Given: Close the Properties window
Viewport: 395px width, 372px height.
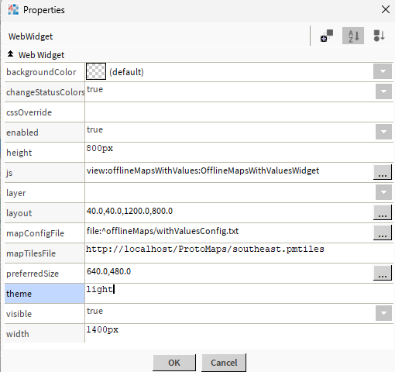Looking at the screenshot, I should 386,9.
